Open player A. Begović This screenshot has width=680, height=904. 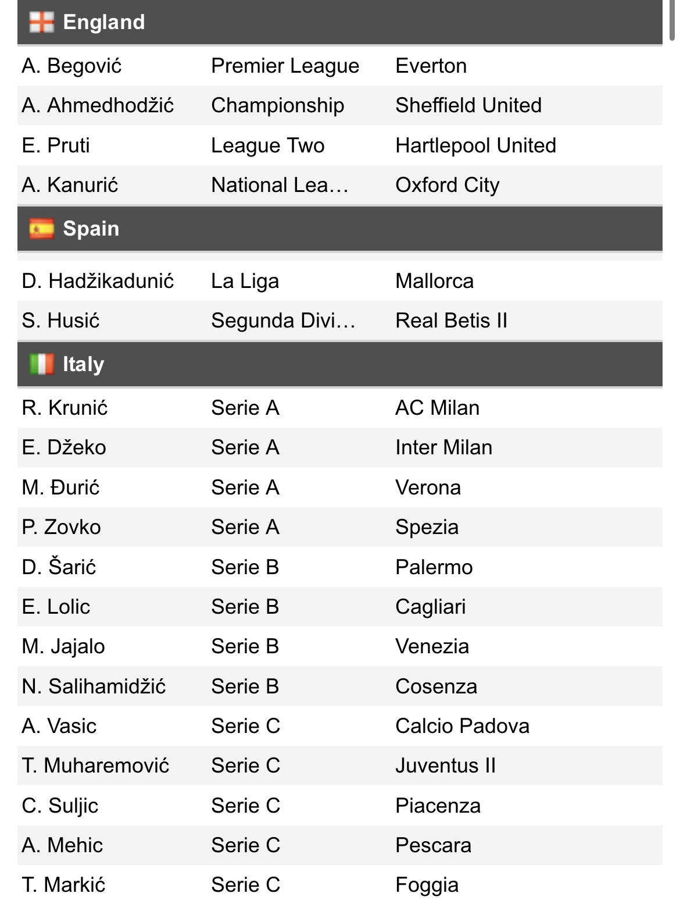point(71,66)
